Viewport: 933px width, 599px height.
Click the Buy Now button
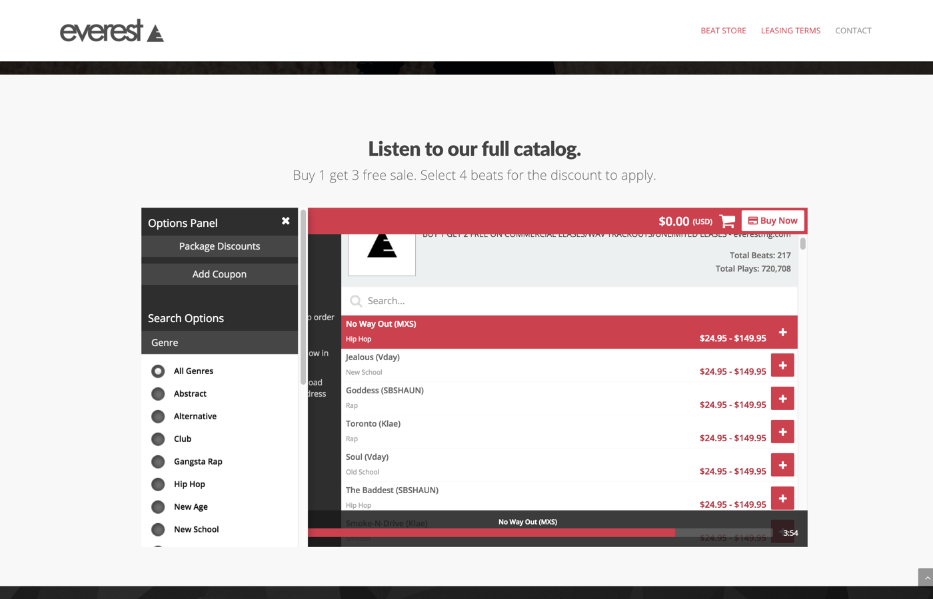[x=772, y=221]
